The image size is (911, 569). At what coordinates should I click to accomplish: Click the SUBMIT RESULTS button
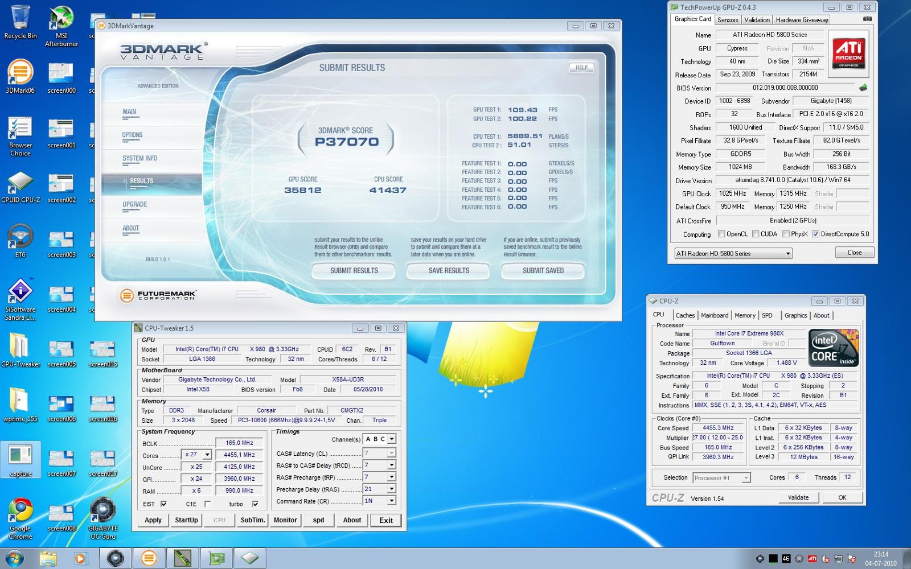click(354, 271)
